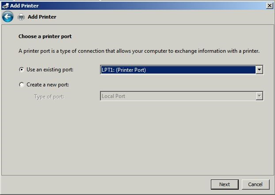The height and width of the screenshot is (195, 275).
Task: Expand the Type of port dropdown arrow
Action: (x=259, y=96)
